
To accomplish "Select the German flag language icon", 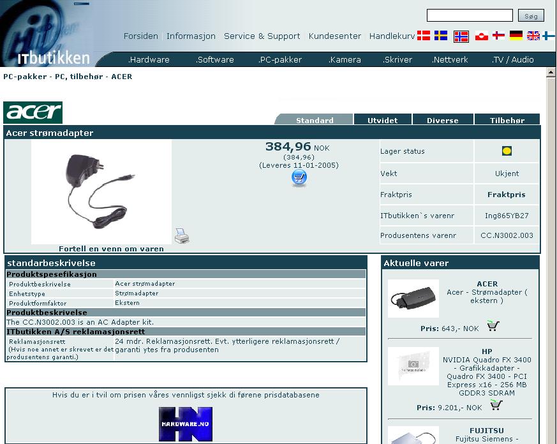I will 516,36.
